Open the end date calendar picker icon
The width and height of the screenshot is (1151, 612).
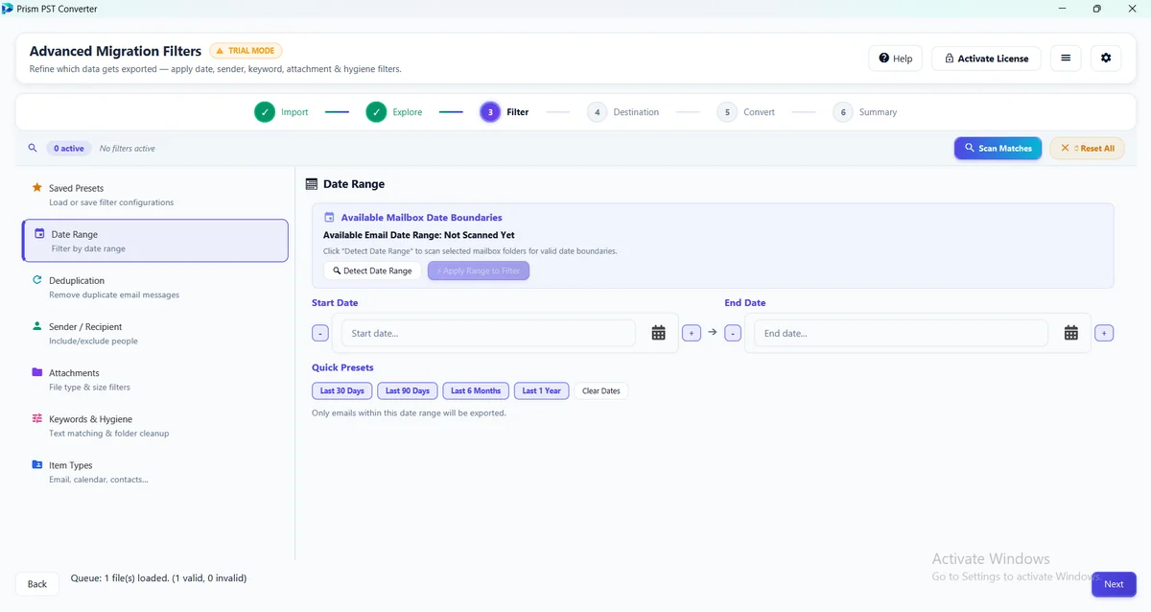coord(1071,333)
